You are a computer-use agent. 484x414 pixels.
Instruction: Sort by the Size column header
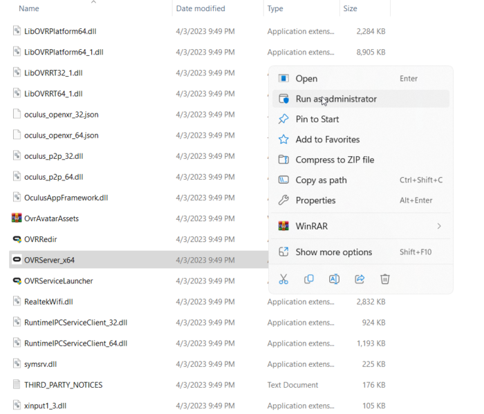(350, 8)
